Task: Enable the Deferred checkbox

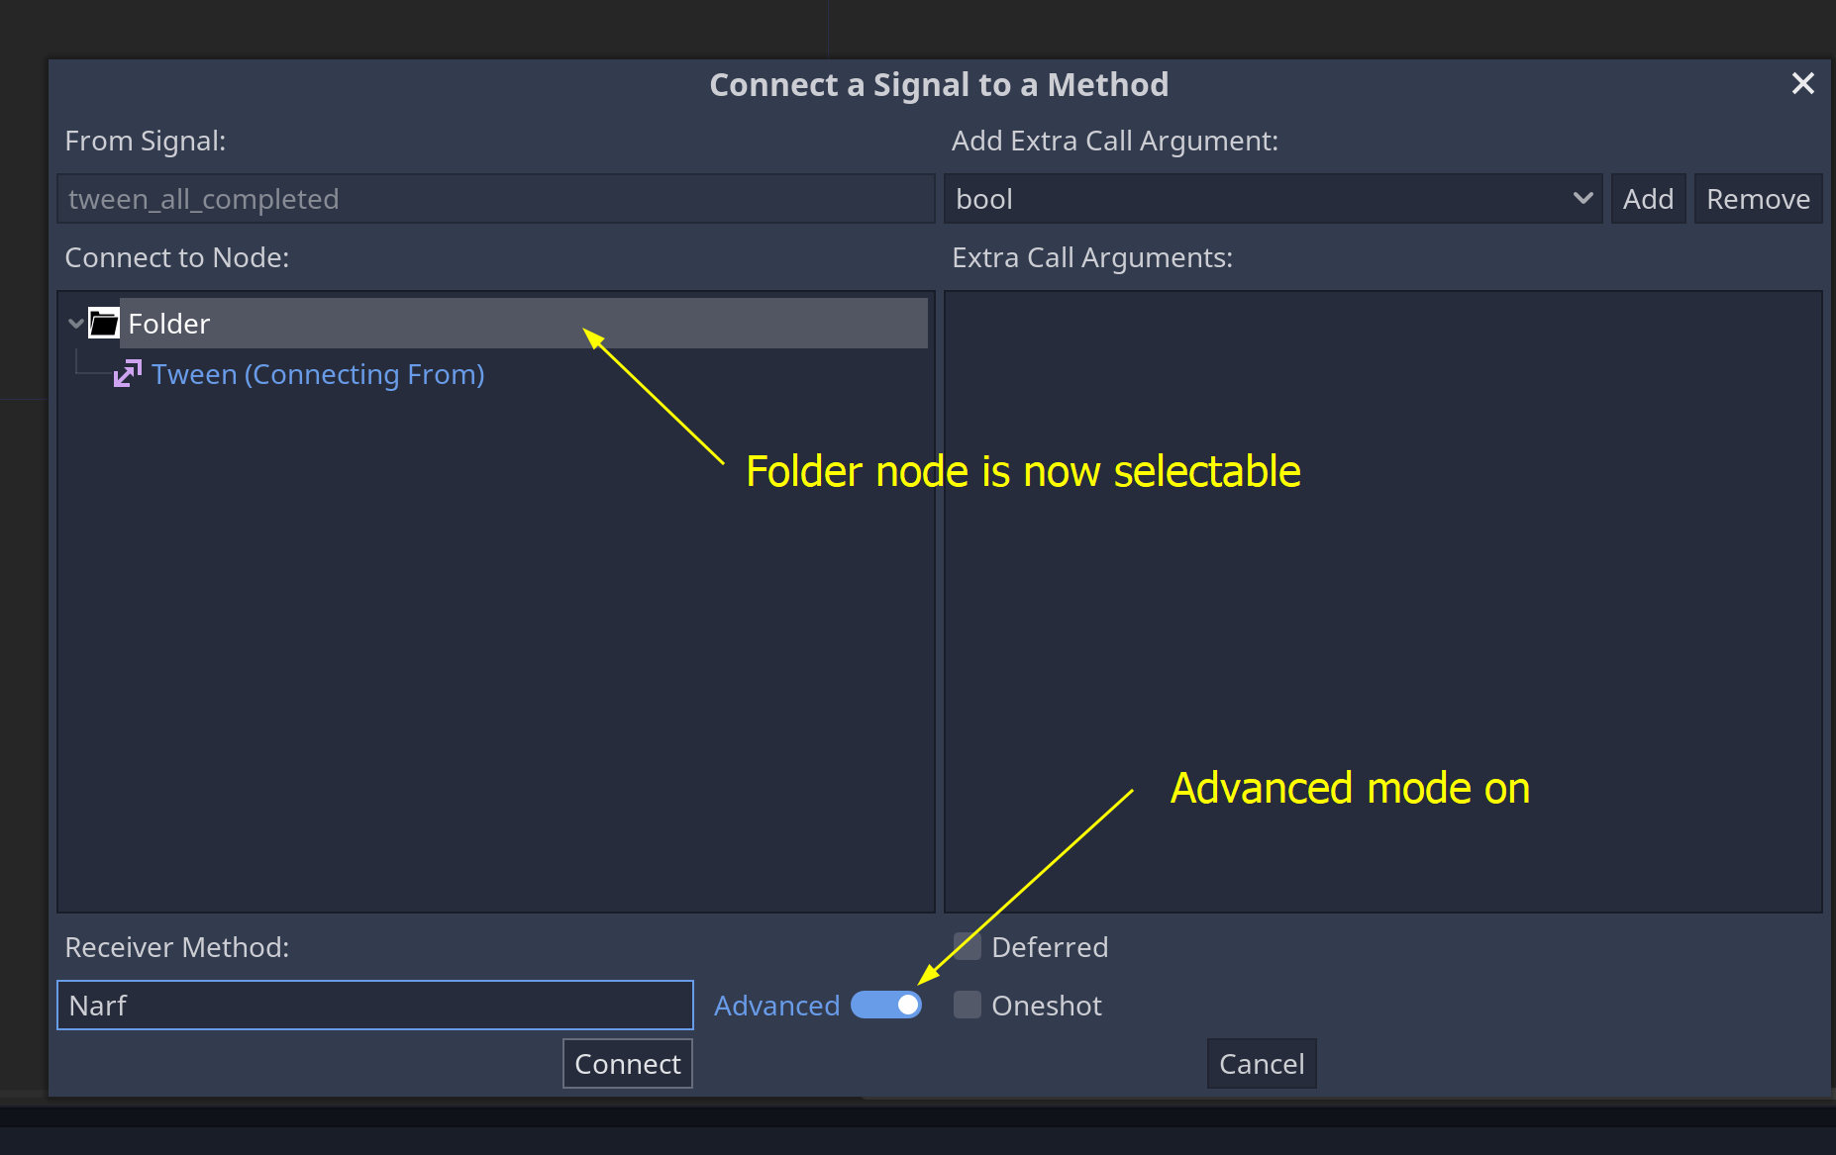Action: 967,946
